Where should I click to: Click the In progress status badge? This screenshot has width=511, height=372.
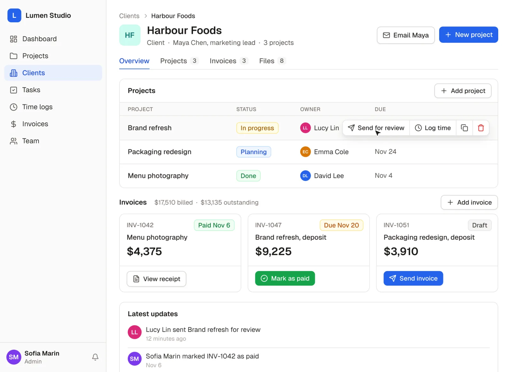257,128
